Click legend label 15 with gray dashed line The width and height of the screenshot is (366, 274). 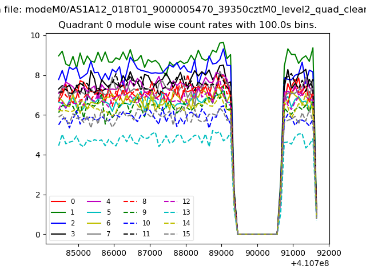tap(186, 234)
